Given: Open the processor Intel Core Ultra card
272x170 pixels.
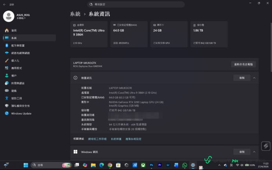Looking at the screenshot, I should pos(89,34).
